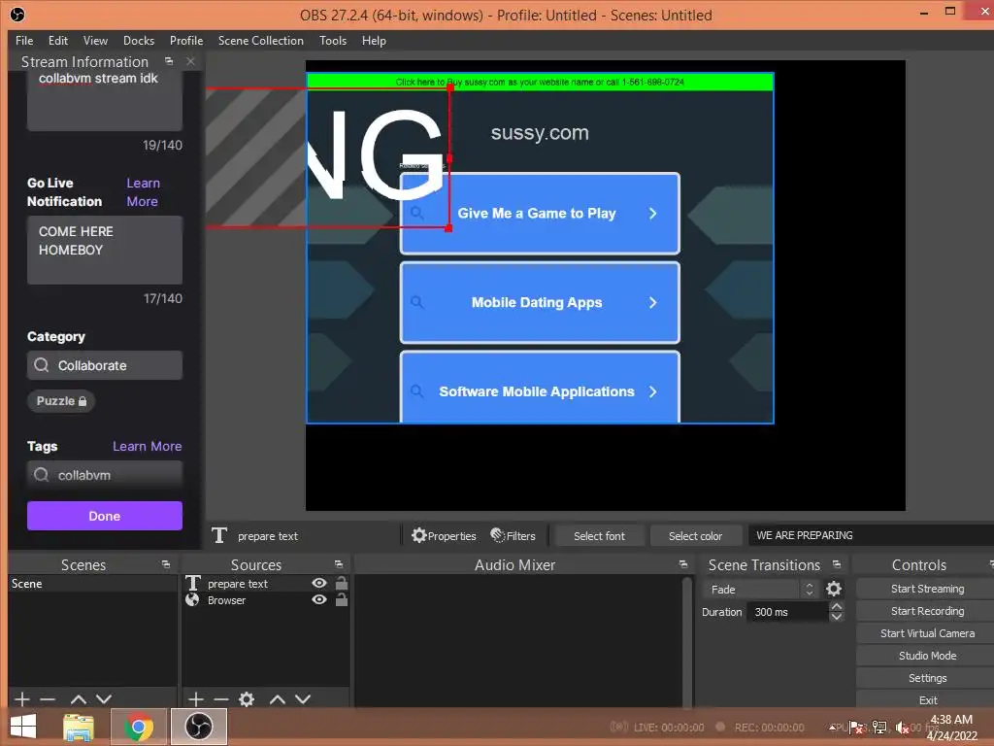
Task: Open Go Live Notification Learn More link
Action: point(143,192)
